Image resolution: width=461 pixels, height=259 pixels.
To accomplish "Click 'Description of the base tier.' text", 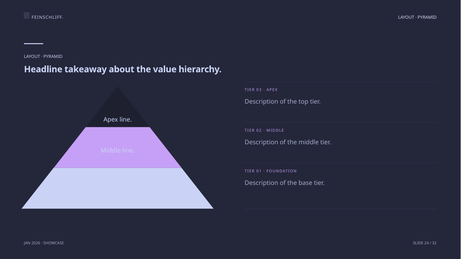I will tap(285, 183).
